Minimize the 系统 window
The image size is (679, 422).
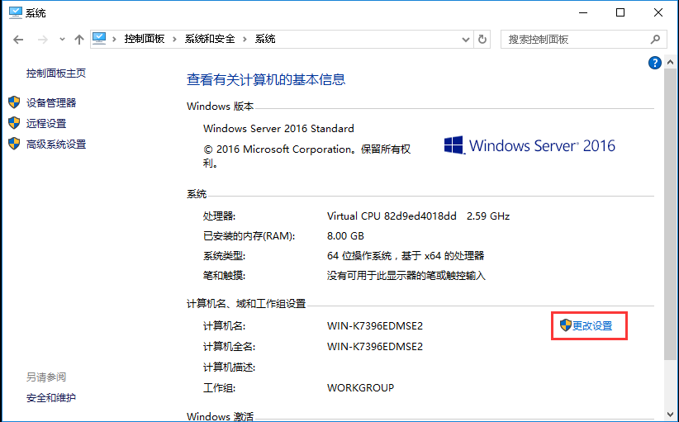pyautogui.click(x=583, y=12)
